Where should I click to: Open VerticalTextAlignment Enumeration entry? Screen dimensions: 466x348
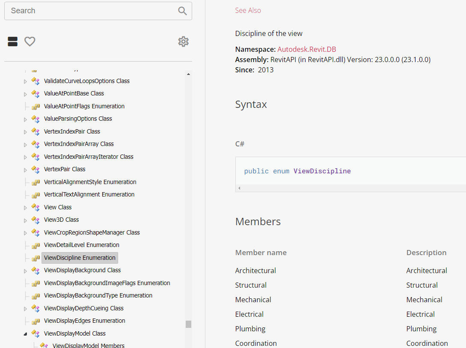click(89, 194)
